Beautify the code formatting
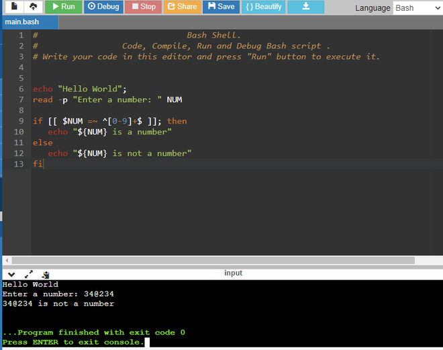The height and width of the screenshot is (350, 443). point(263,7)
